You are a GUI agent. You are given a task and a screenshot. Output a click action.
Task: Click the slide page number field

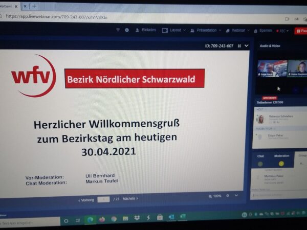click(x=103, y=199)
